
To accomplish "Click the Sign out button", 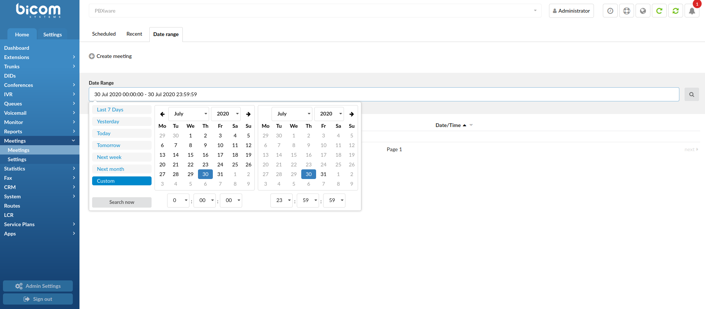I will pos(38,299).
